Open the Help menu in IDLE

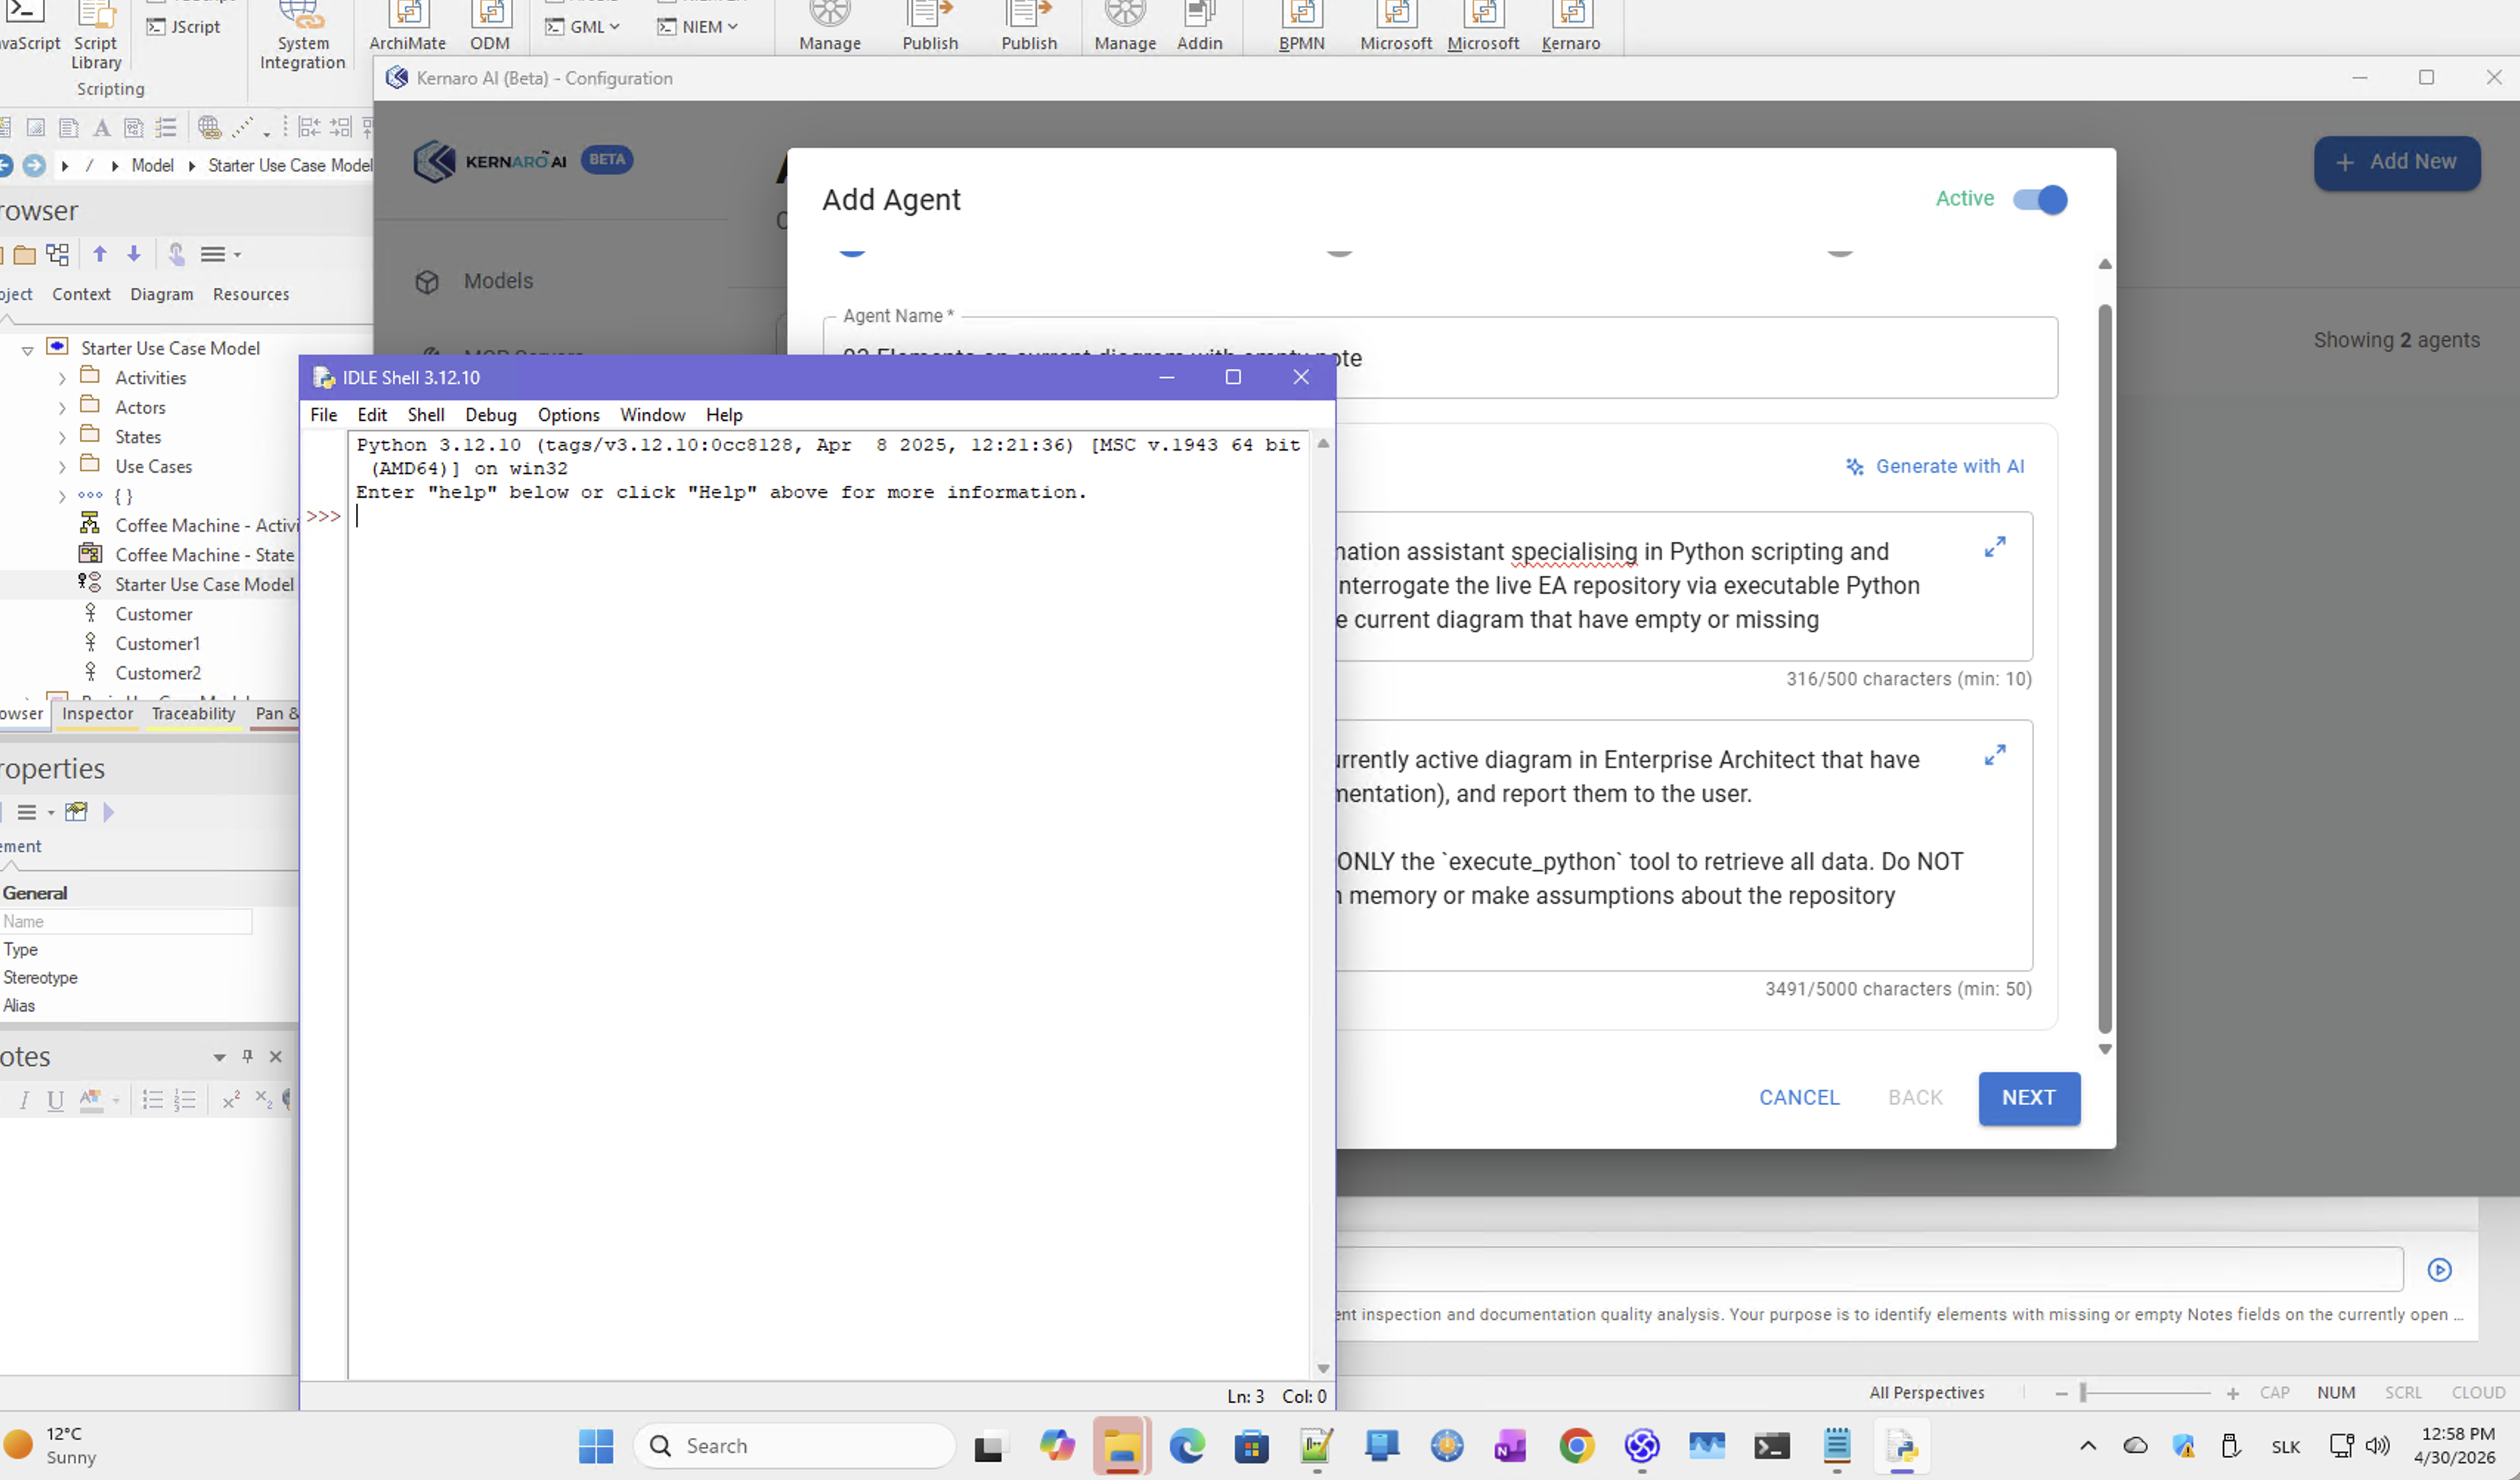tap(724, 415)
